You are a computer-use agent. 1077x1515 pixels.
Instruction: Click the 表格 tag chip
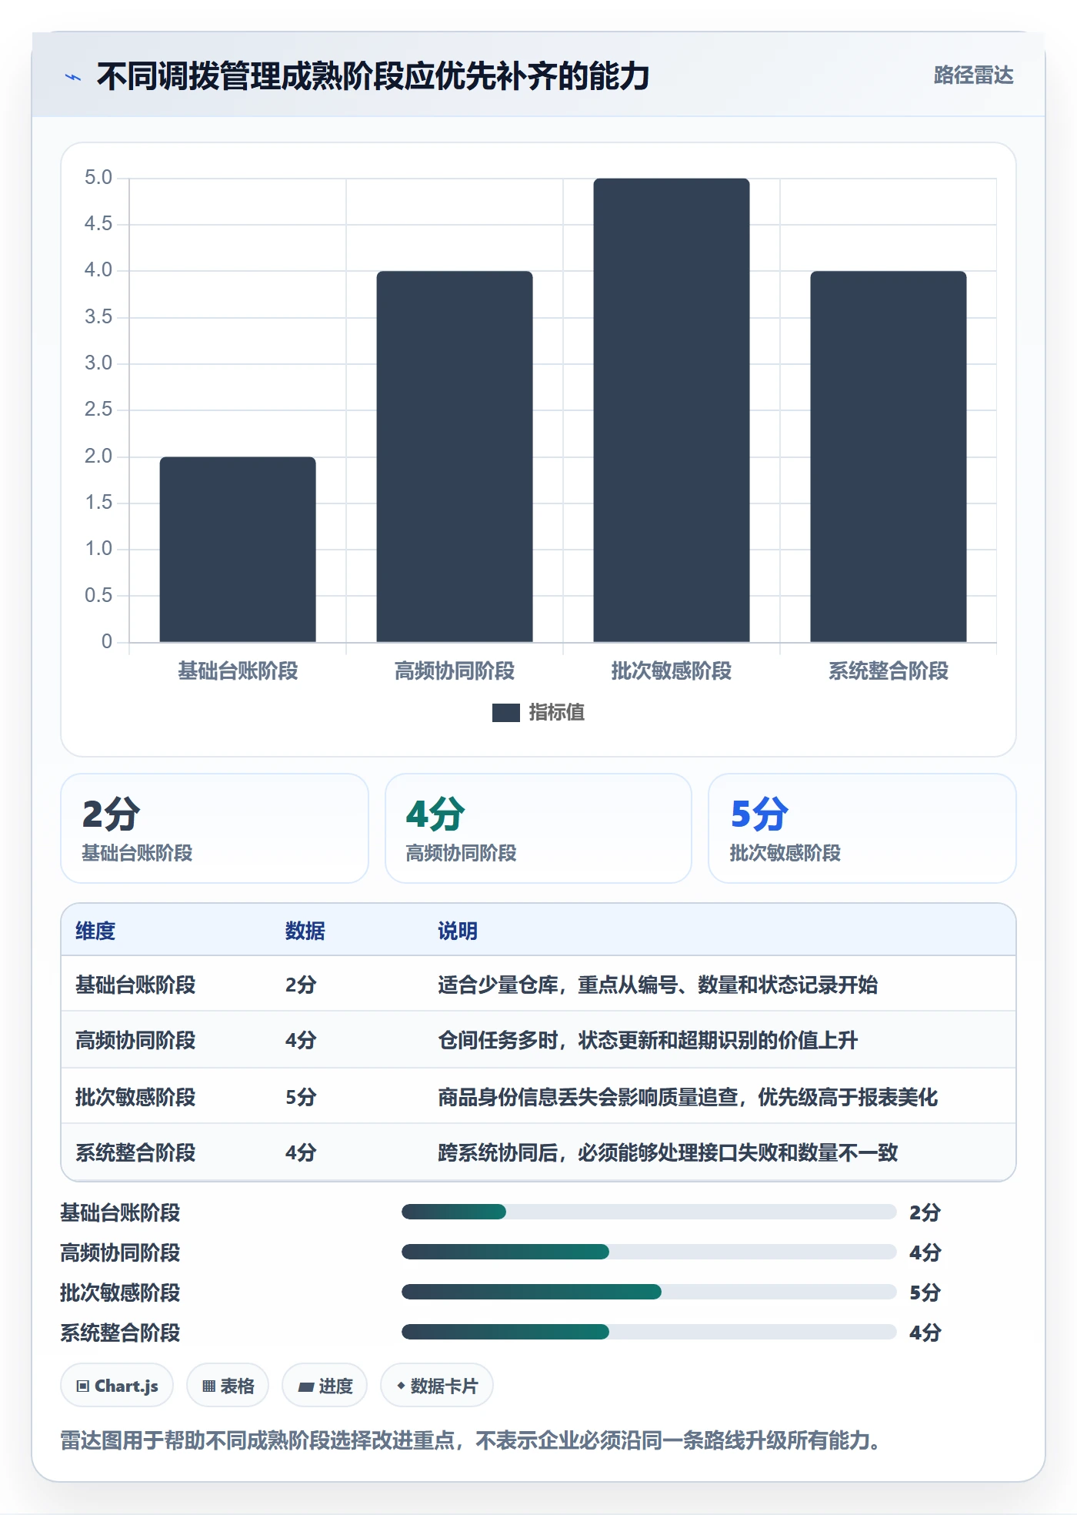(x=228, y=1386)
